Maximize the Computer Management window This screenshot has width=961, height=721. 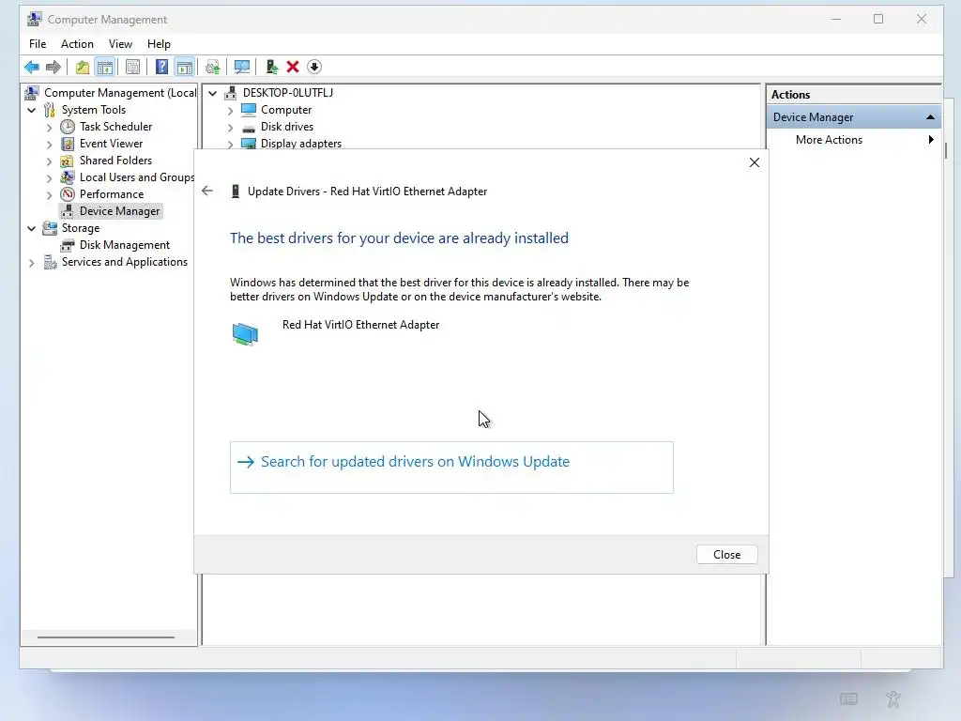878,19
